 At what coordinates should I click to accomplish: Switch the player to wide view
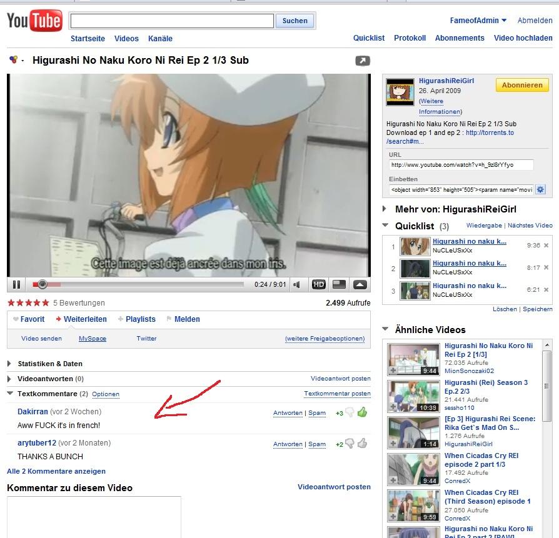click(x=339, y=284)
